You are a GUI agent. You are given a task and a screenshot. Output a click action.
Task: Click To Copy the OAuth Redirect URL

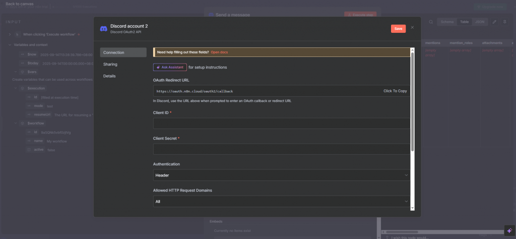[x=395, y=91]
